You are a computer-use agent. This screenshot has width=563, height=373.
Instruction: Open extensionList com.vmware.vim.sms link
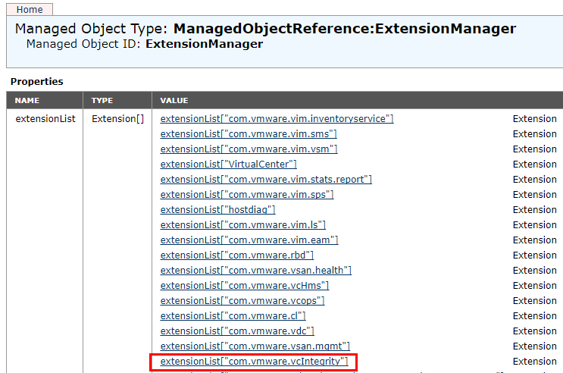coord(249,133)
